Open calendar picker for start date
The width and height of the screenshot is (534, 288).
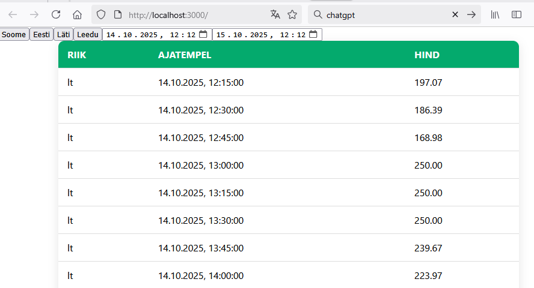(203, 35)
